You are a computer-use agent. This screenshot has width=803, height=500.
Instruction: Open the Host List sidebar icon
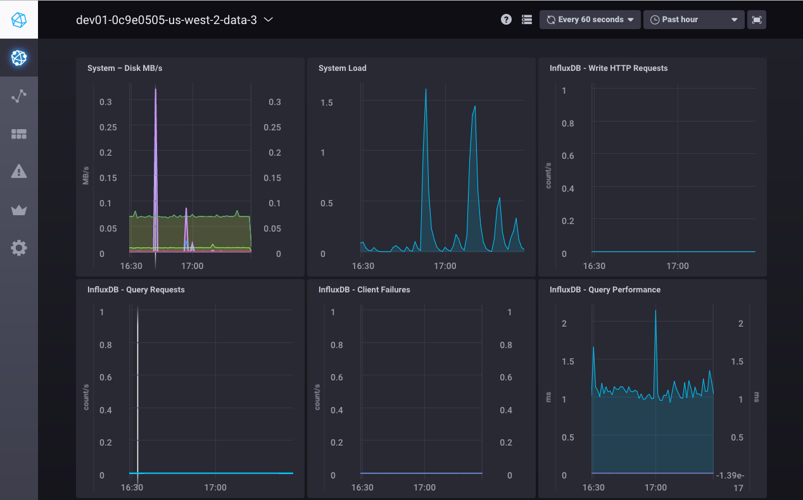point(19,58)
